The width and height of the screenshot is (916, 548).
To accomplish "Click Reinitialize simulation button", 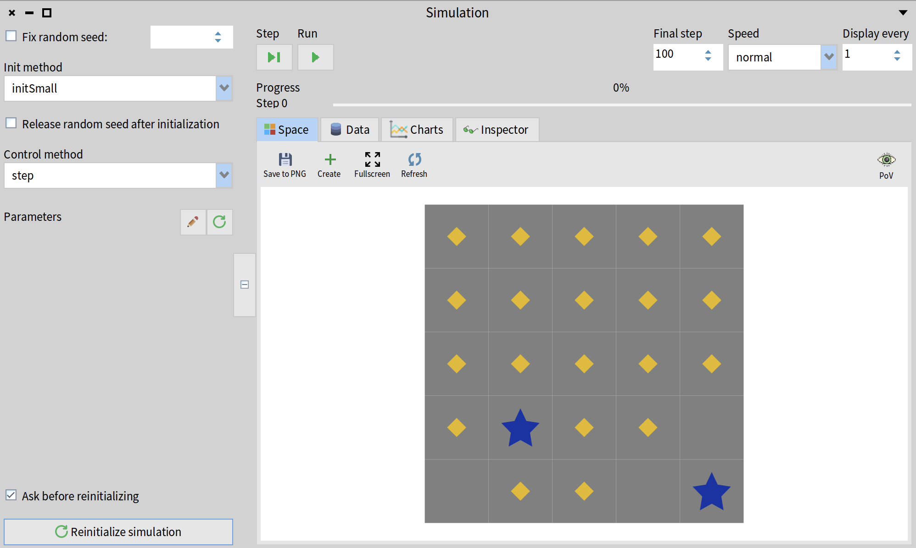I will [x=118, y=532].
